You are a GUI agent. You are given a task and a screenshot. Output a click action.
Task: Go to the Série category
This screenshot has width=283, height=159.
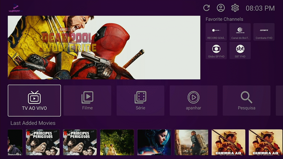(140, 100)
